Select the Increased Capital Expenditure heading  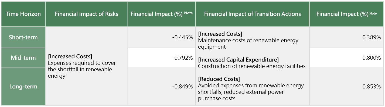239,59
